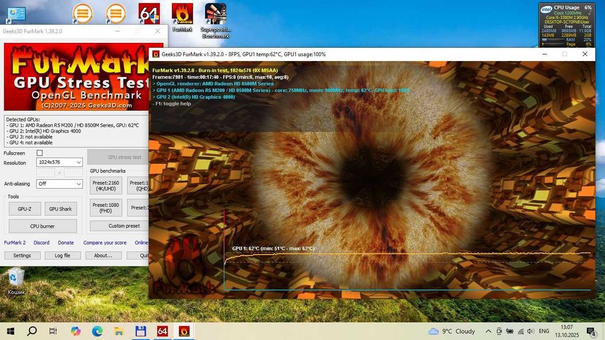Image resolution: width=605 pixels, height=340 pixels.
Task: Open Task View from the taskbar
Action: click(53, 331)
